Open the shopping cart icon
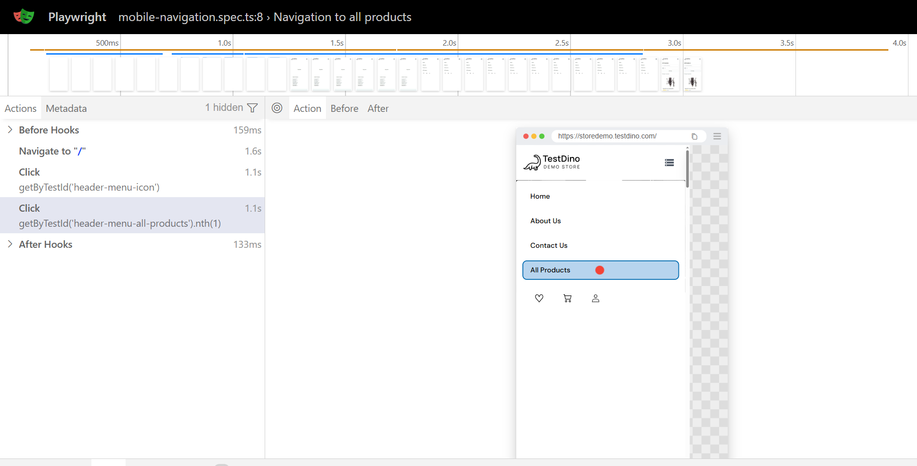 click(x=567, y=298)
